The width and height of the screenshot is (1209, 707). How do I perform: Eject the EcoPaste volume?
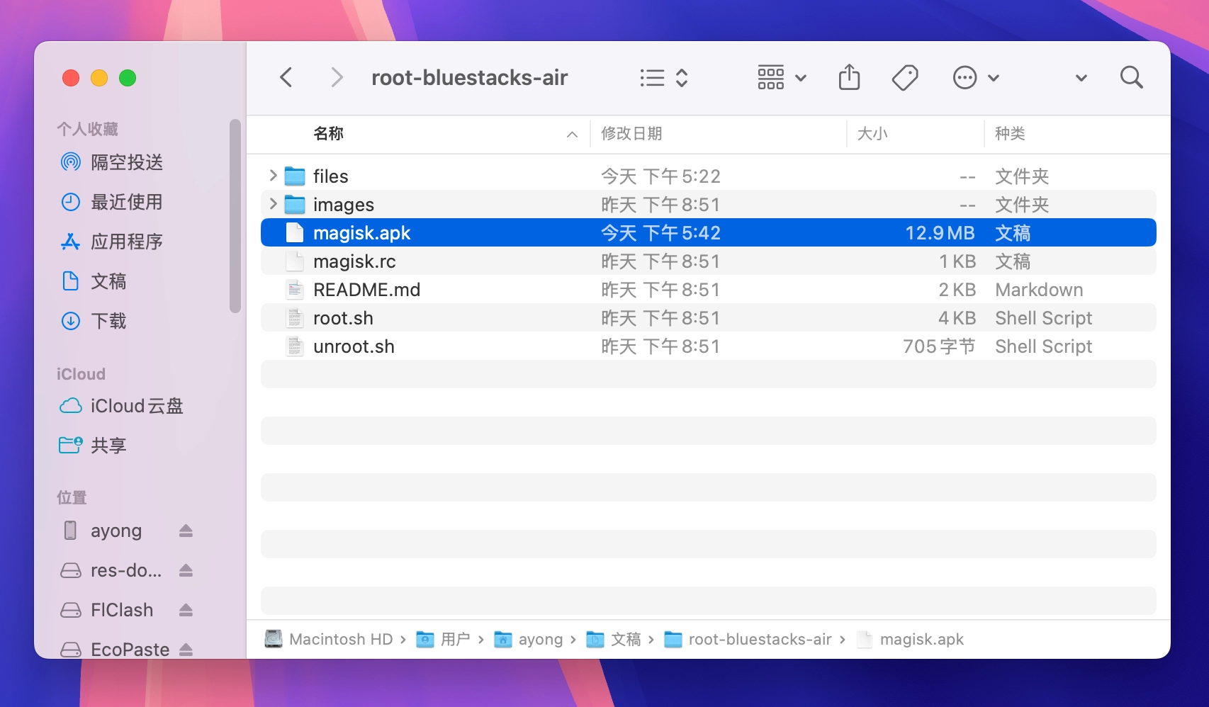186,650
